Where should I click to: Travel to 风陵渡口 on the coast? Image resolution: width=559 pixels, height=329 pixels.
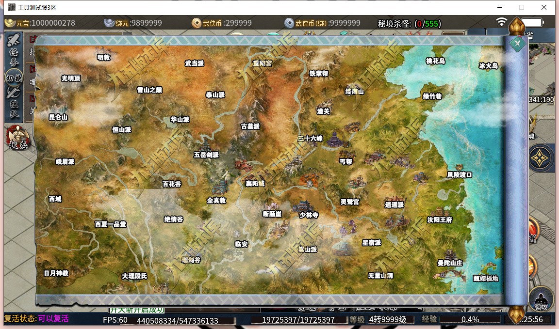[x=460, y=175]
